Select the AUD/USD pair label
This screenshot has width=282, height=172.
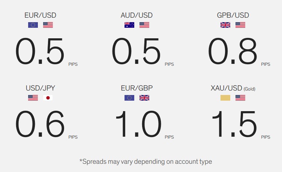tap(136, 15)
